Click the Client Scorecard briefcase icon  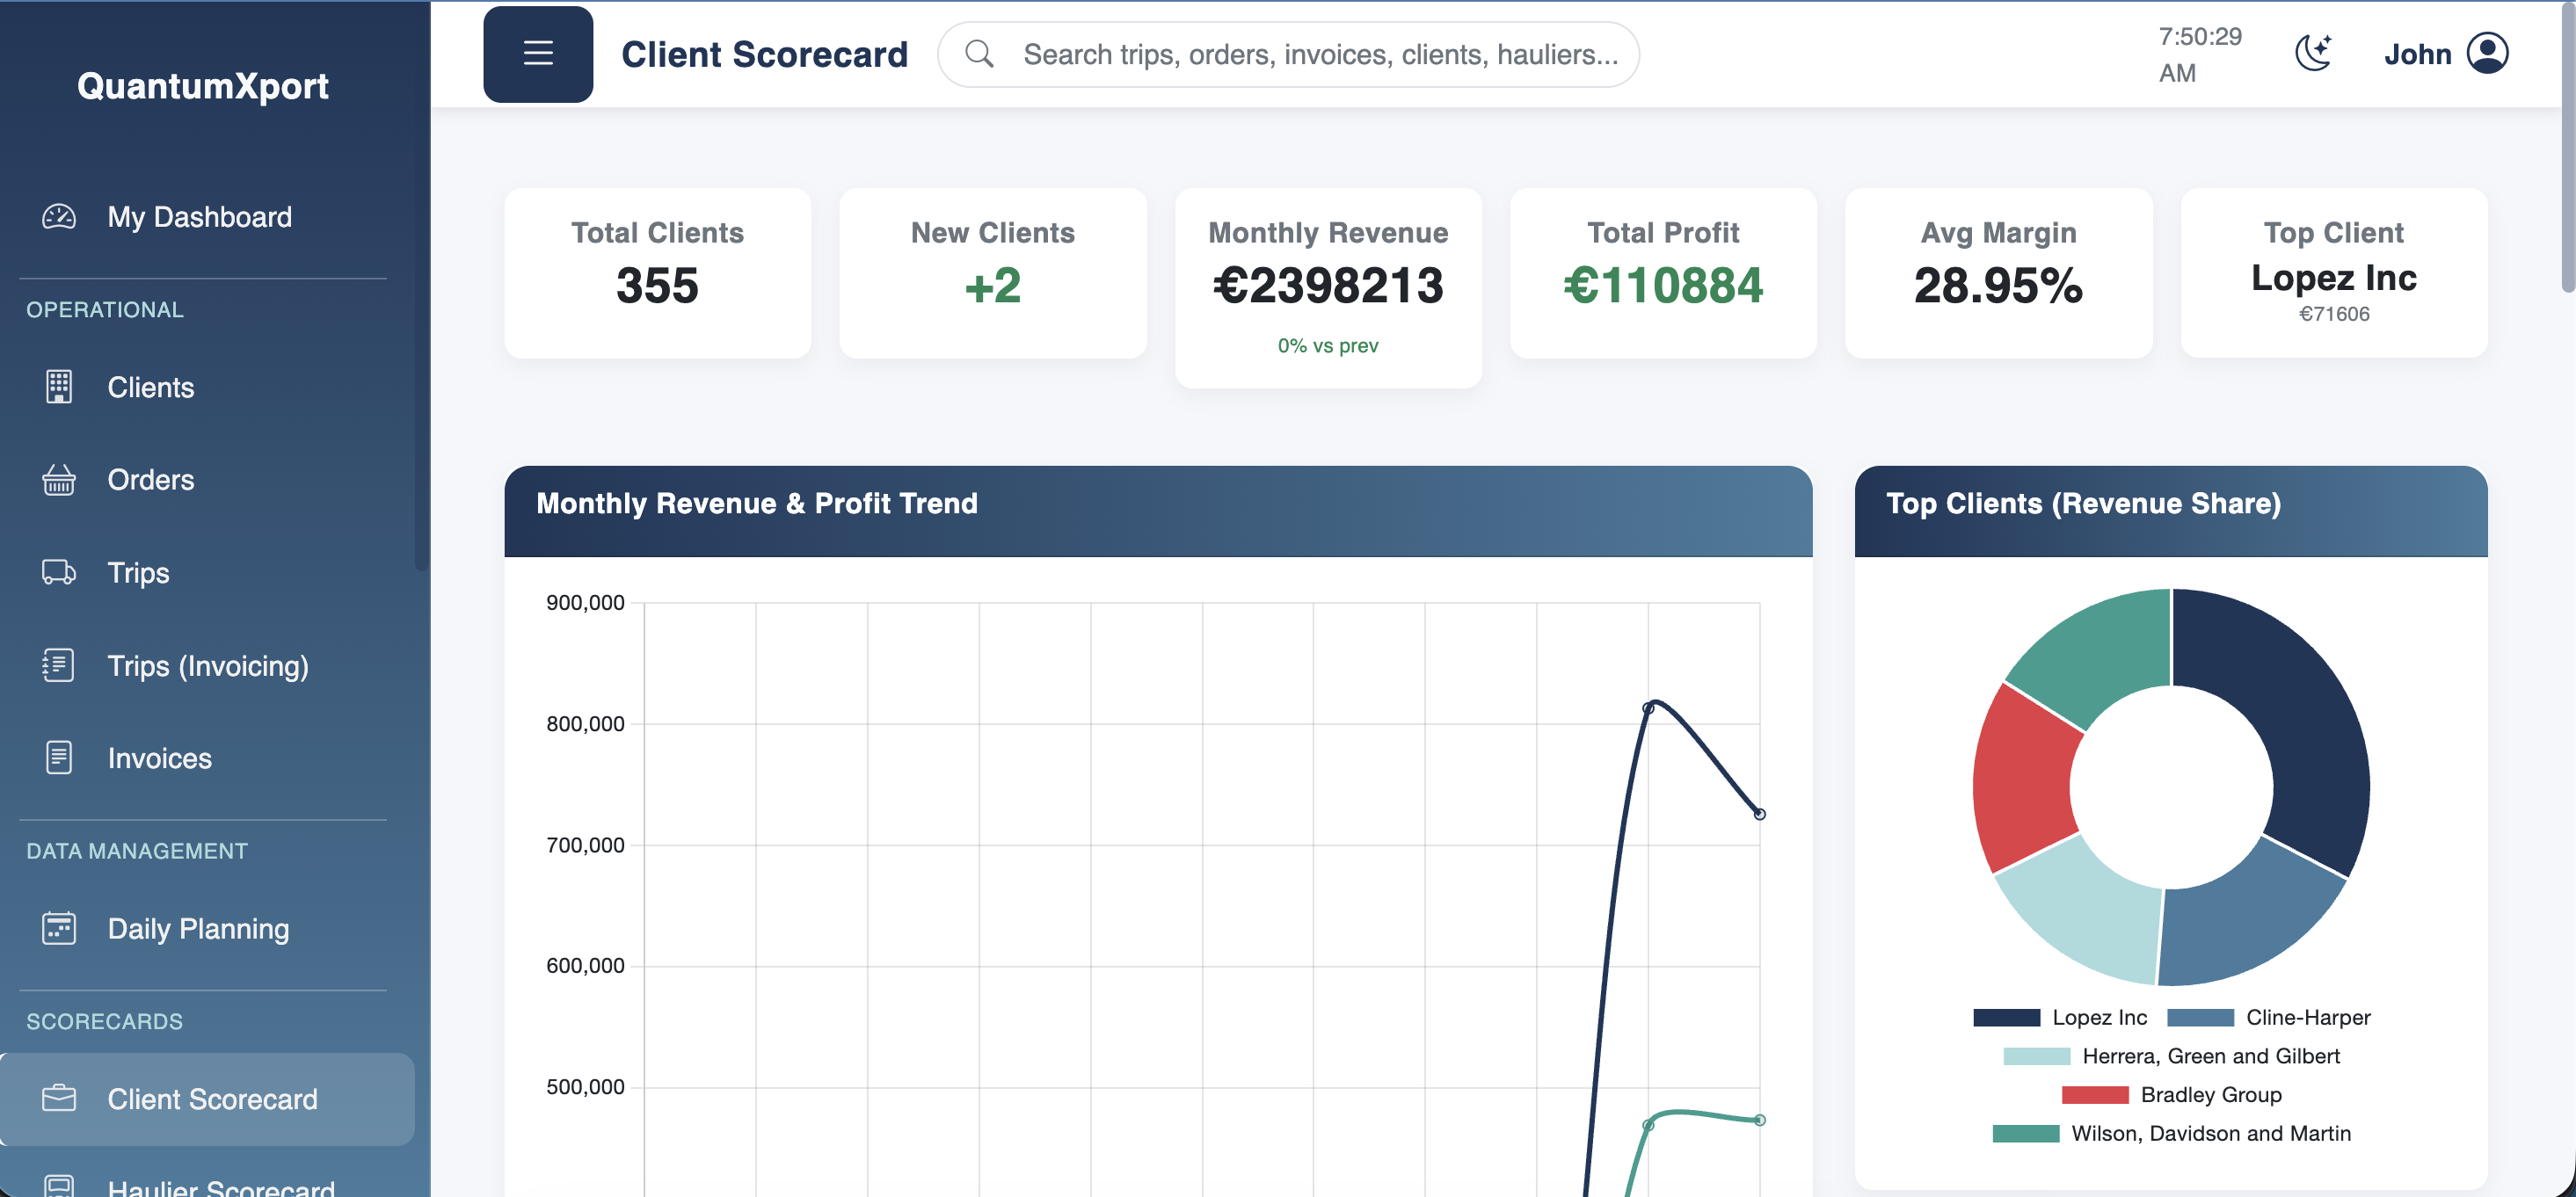[x=60, y=1098]
